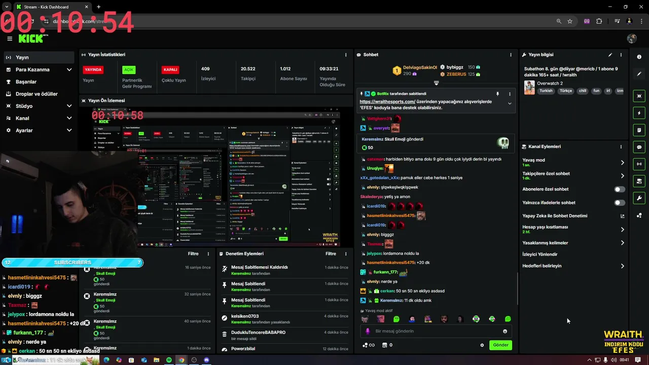The width and height of the screenshot is (649, 365).
Task: Click the pencil icon in right sidebar
Action: tap(639, 74)
